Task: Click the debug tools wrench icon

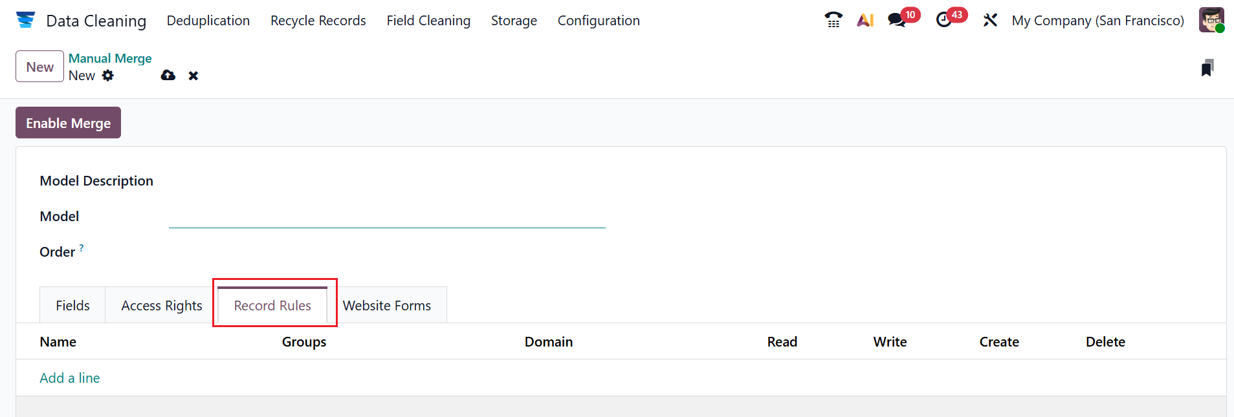Action: pos(990,20)
